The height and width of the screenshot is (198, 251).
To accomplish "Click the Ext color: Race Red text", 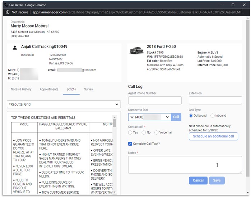I will coord(159,61).
